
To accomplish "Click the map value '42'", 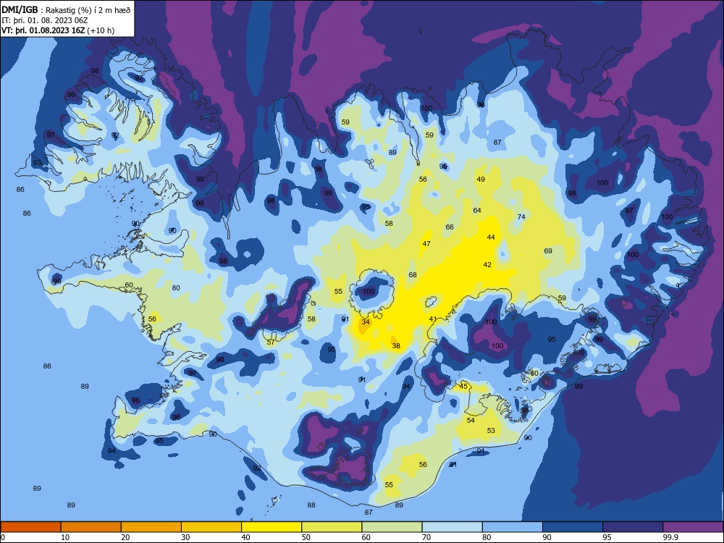I will 487,264.
